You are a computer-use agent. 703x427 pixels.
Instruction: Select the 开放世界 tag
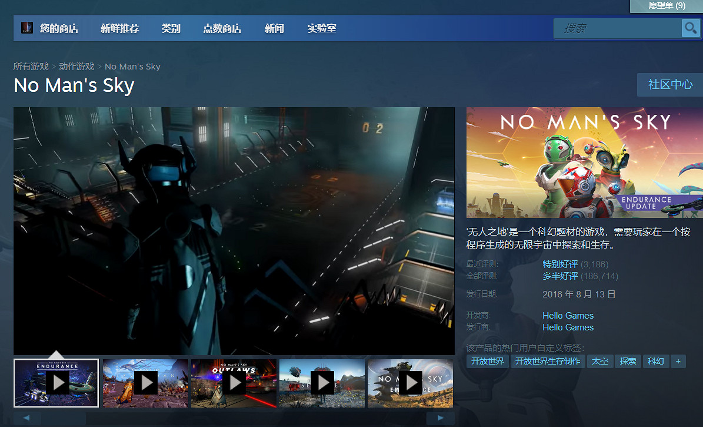(x=488, y=361)
